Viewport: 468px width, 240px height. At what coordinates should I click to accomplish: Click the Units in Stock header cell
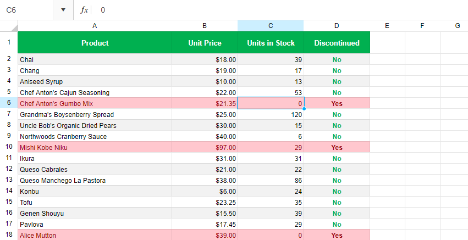pos(271,43)
